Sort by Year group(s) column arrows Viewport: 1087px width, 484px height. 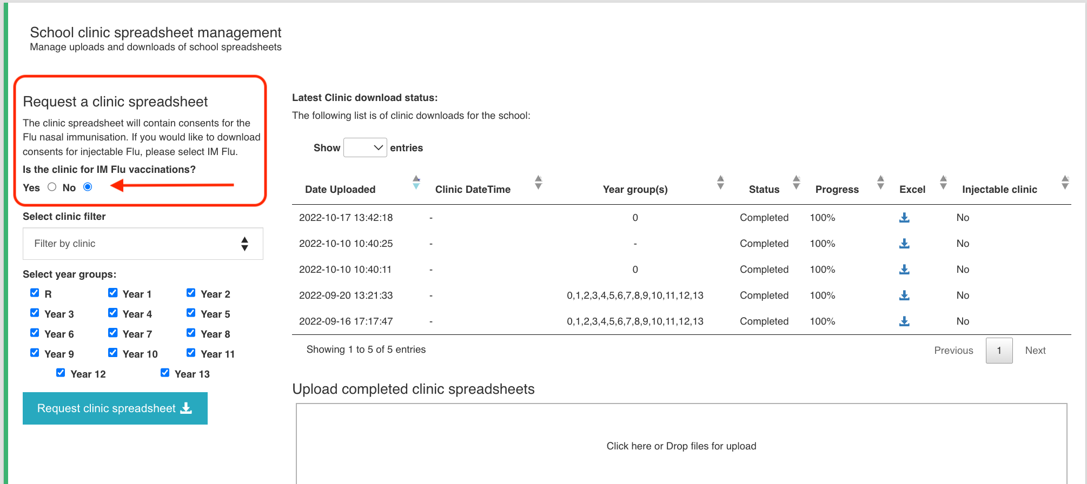click(720, 183)
